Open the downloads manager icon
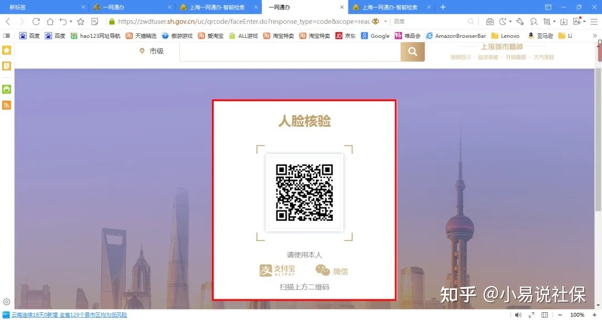The image size is (602, 320). pos(564,22)
